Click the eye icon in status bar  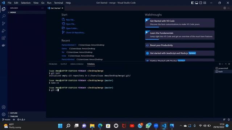[x=14, y=120]
